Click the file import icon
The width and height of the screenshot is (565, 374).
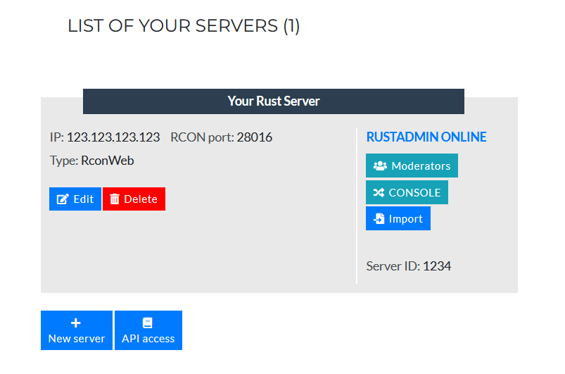point(379,219)
